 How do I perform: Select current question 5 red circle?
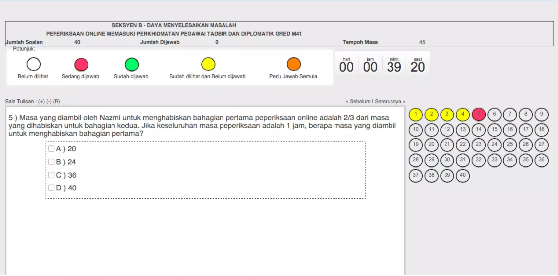[479, 114]
